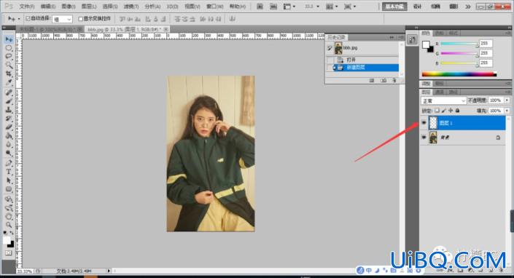This screenshot has width=514, height=278.
Task: Hide the 背景 layer eye icon
Action: pyautogui.click(x=424, y=138)
